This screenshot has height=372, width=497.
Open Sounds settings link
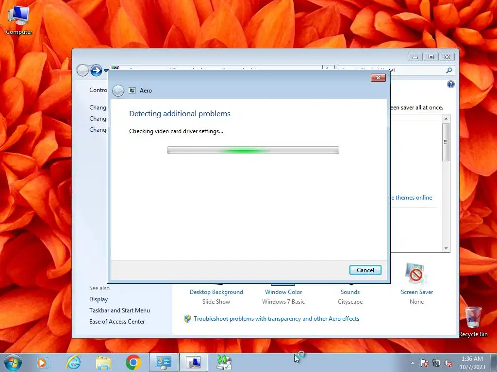pyautogui.click(x=350, y=292)
